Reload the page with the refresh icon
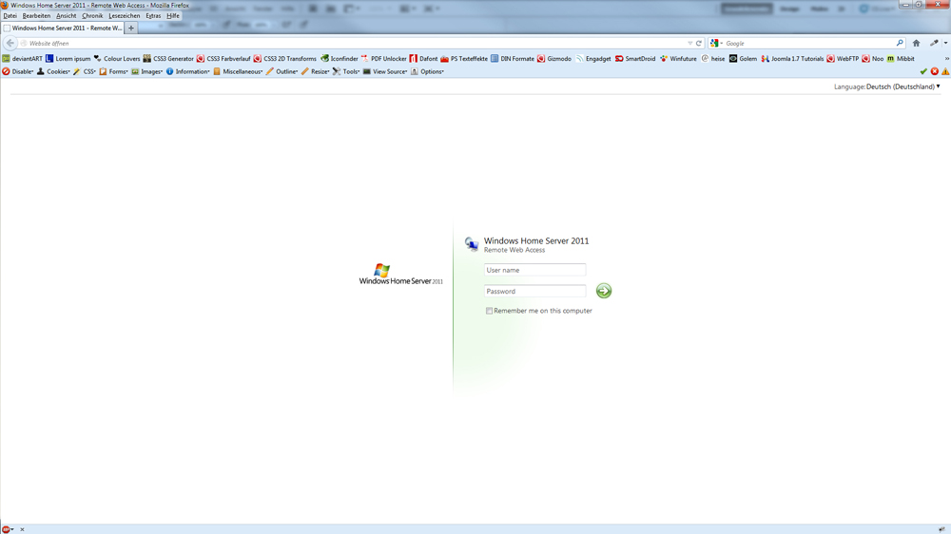 [x=699, y=43]
